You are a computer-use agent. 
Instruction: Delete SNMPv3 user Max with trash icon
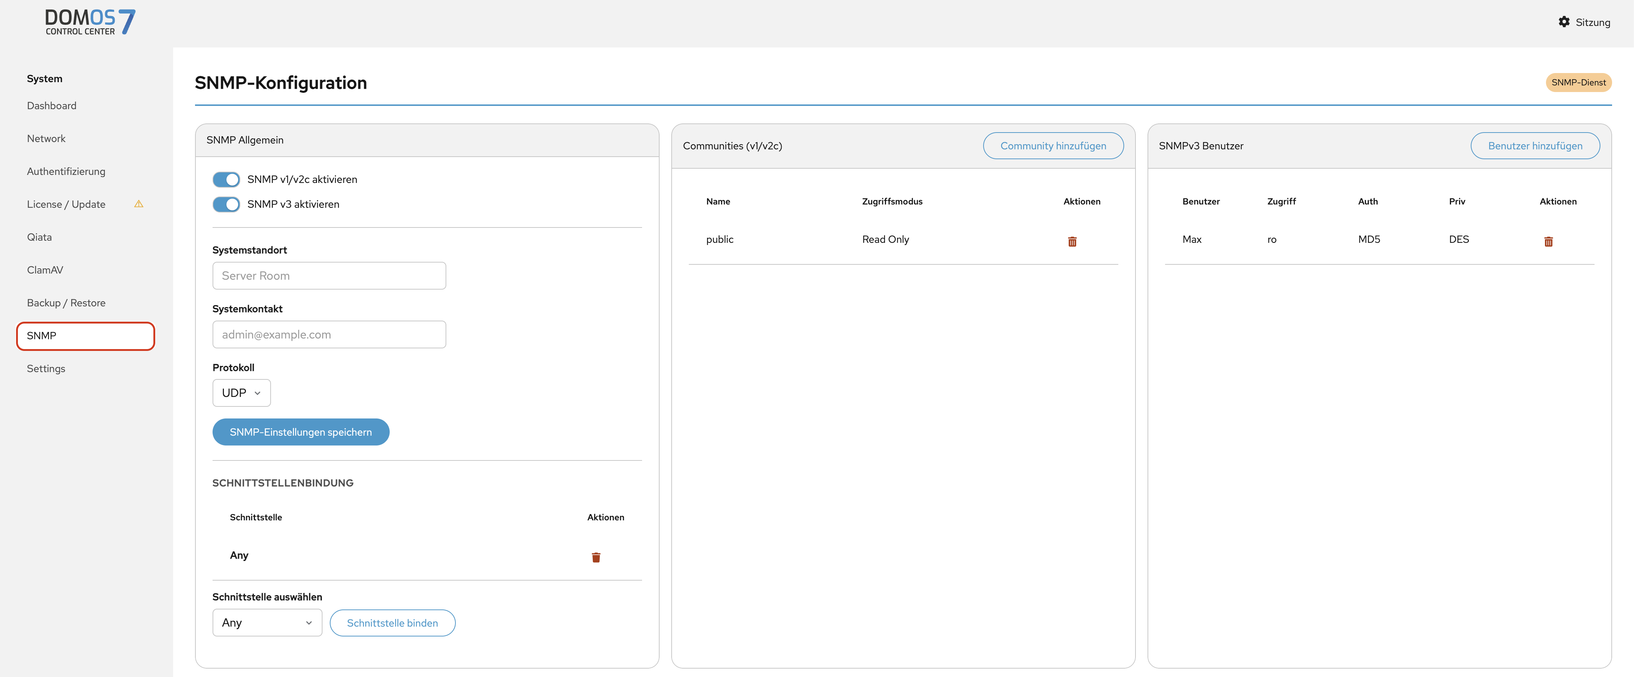tap(1549, 241)
